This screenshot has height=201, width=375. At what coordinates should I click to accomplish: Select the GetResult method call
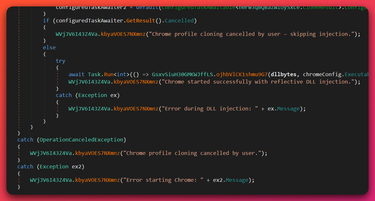[141, 21]
